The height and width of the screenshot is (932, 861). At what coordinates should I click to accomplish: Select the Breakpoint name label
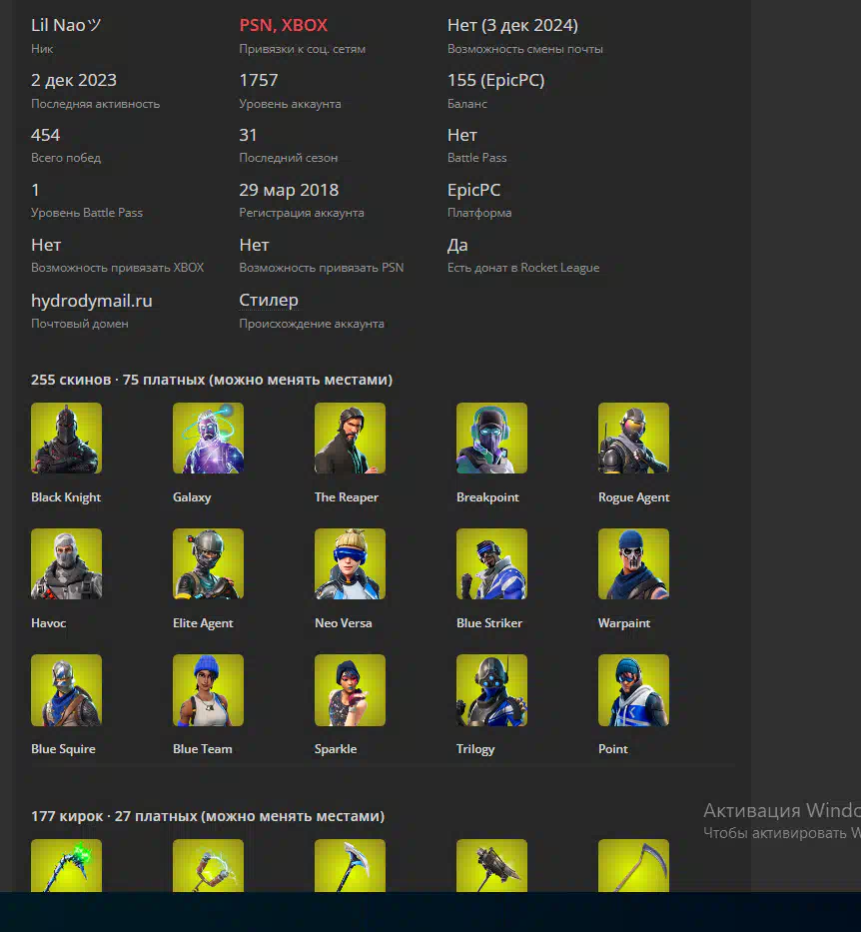click(x=487, y=497)
